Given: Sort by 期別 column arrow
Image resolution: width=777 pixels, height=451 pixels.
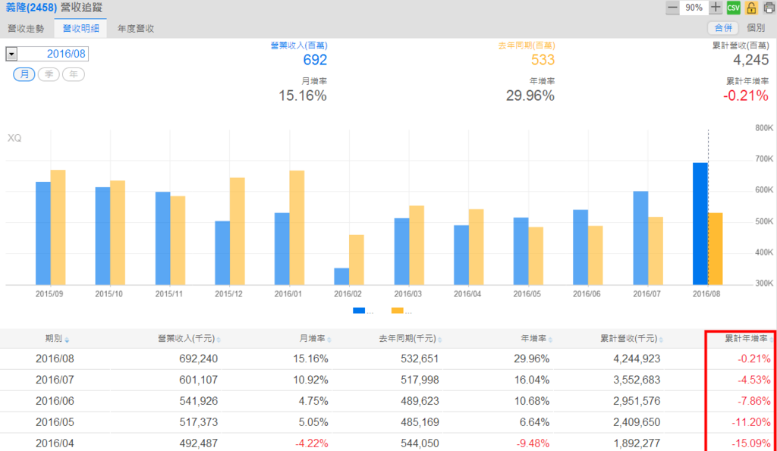Looking at the screenshot, I should click(x=67, y=340).
